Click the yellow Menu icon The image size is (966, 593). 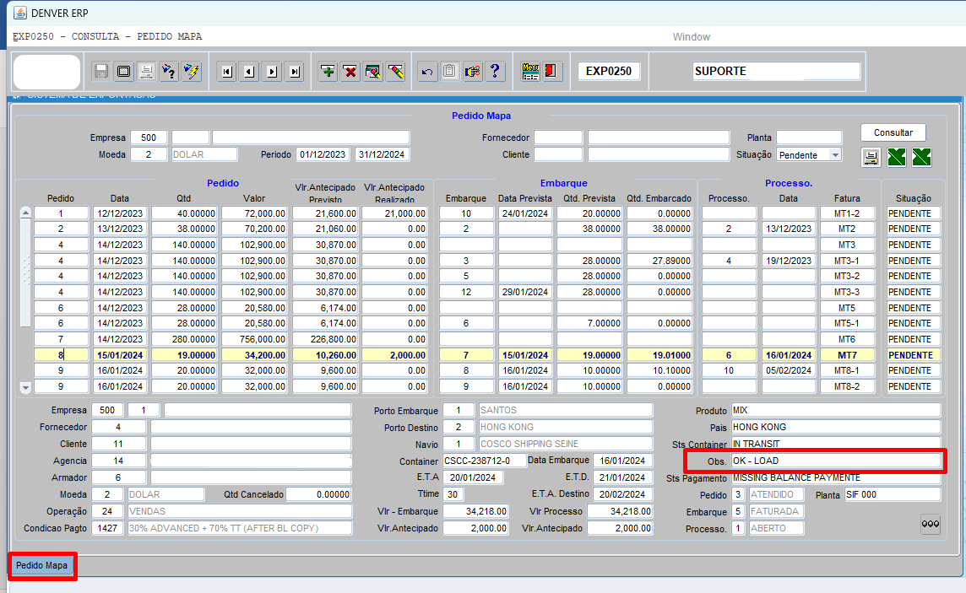coord(530,72)
